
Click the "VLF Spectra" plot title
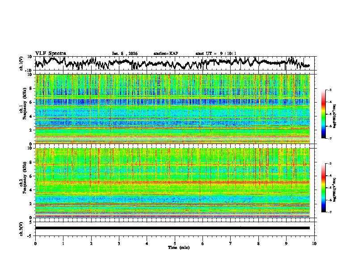51,53
